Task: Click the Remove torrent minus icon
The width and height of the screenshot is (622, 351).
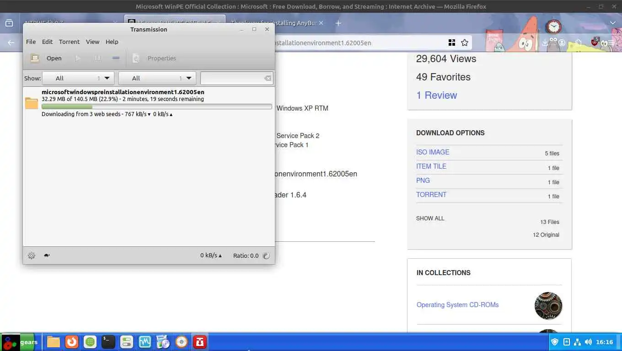Action: tap(116, 58)
